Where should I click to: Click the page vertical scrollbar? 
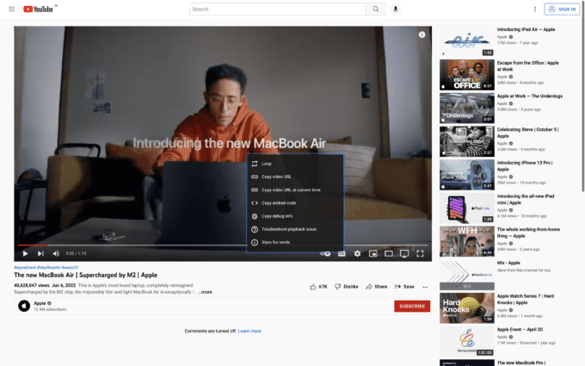coord(582,97)
